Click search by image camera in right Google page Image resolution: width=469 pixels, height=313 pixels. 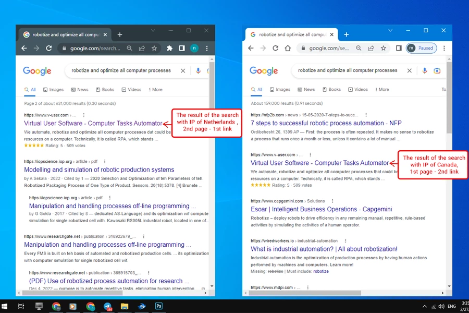coord(437,71)
